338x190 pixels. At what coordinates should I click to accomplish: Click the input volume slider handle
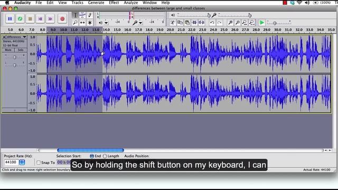250,15
